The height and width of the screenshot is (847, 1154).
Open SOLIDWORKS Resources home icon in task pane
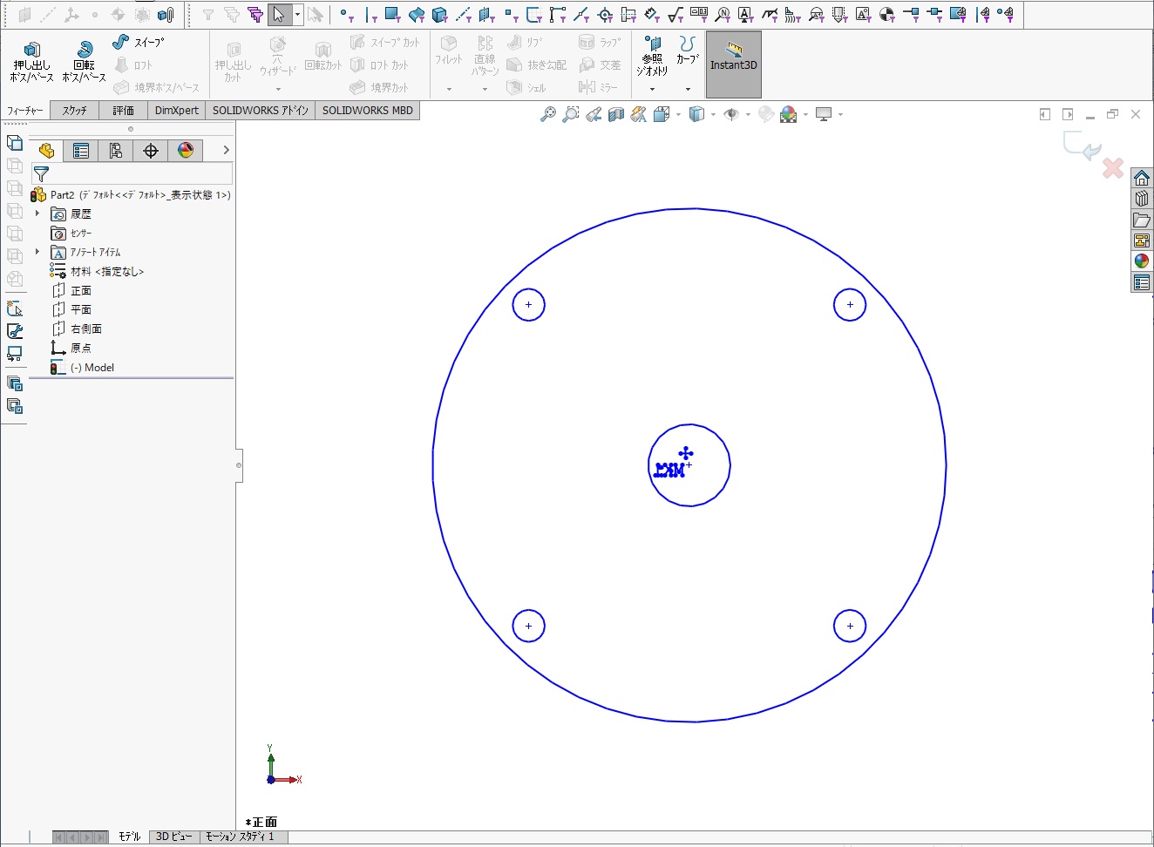(x=1142, y=179)
